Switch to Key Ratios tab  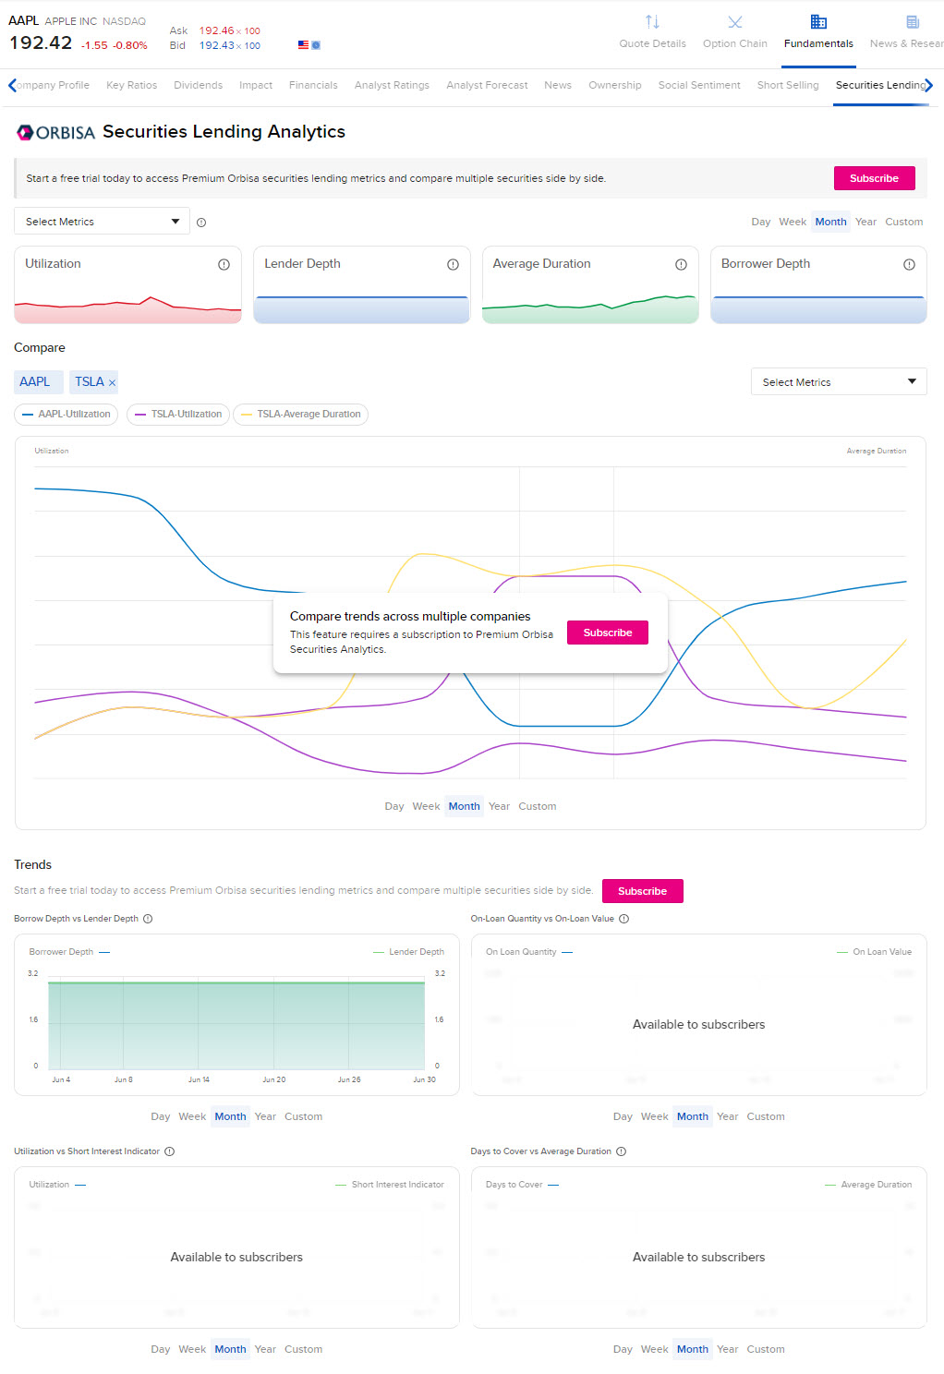(x=131, y=85)
